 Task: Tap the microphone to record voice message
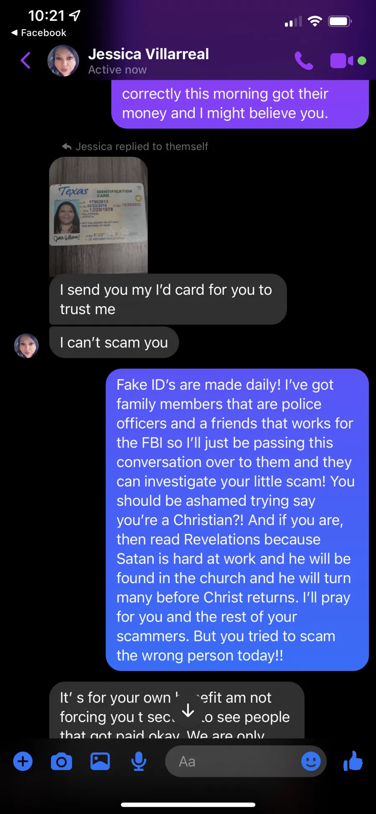click(x=139, y=761)
